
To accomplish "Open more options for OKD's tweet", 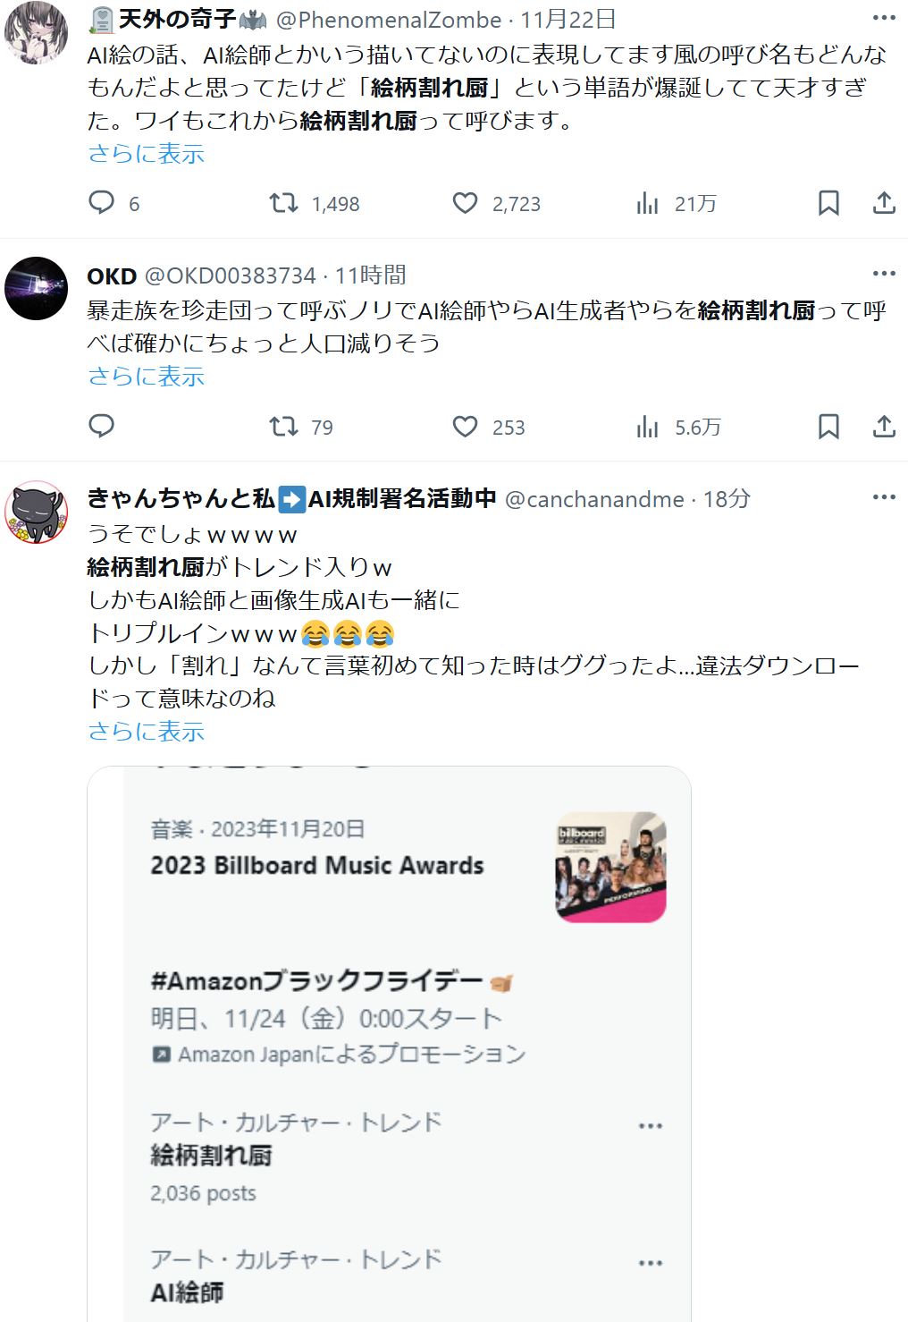I will tap(884, 274).
